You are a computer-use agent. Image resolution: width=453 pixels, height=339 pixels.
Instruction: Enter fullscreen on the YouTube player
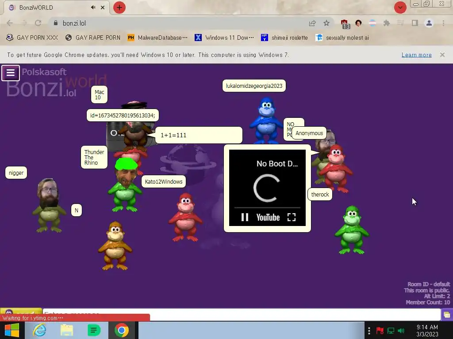(292, 217)
